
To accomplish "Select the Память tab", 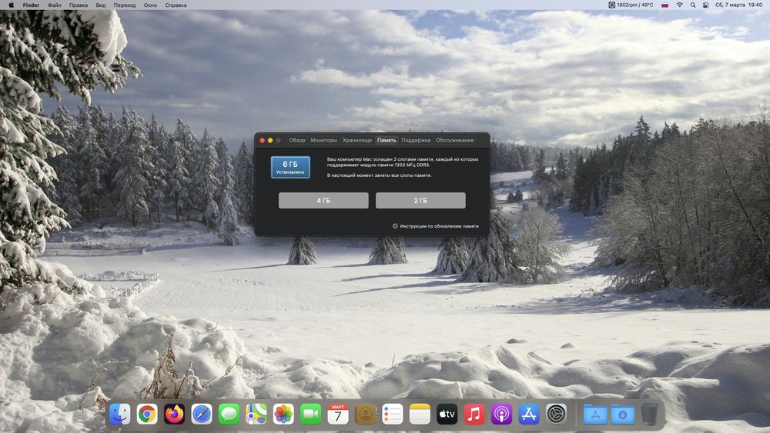I will coord(387,140).
